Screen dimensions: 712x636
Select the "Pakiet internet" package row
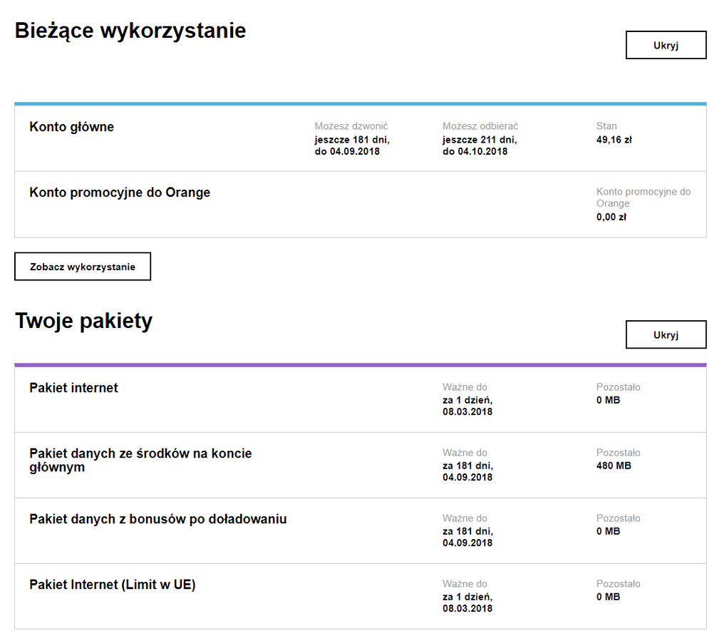click(x=73, y=387)
